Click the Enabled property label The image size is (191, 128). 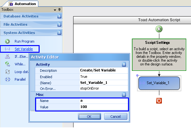click(x=46, y=77)
